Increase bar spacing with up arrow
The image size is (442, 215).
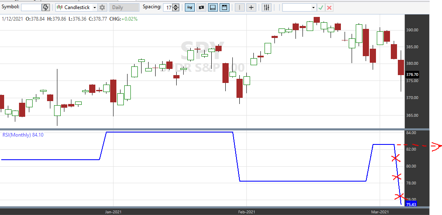176,6
